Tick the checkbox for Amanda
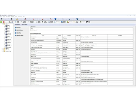Image resolution: width=136 pixels, height=102 pixels. [5, 38]
